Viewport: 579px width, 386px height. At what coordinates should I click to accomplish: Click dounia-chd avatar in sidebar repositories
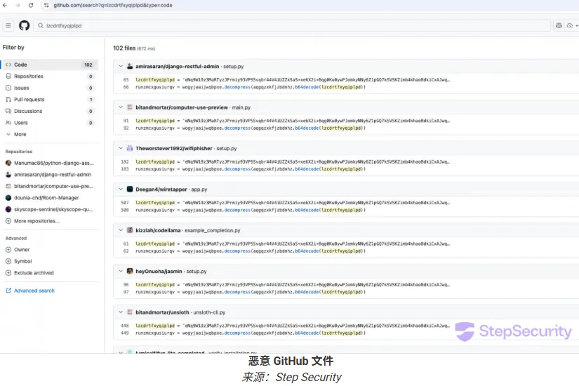(8, 198)
